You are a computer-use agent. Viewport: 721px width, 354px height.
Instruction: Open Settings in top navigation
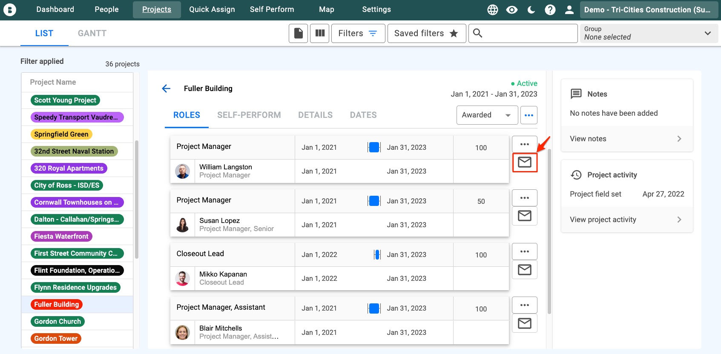pyautogui.click(x=376, y=9)
